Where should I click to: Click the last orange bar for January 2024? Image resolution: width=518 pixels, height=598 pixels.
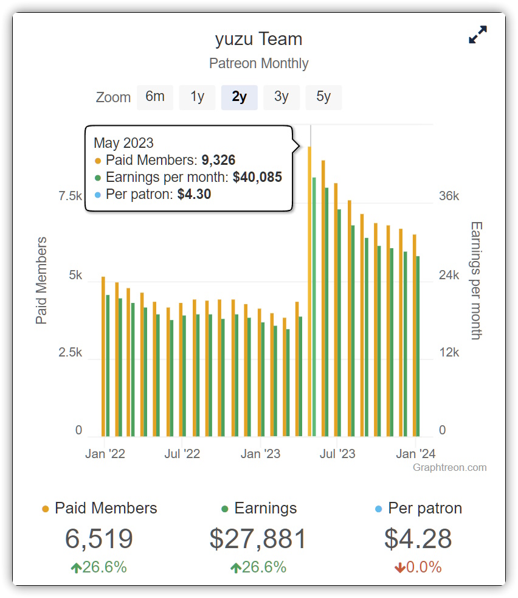[x=415, y=336]
